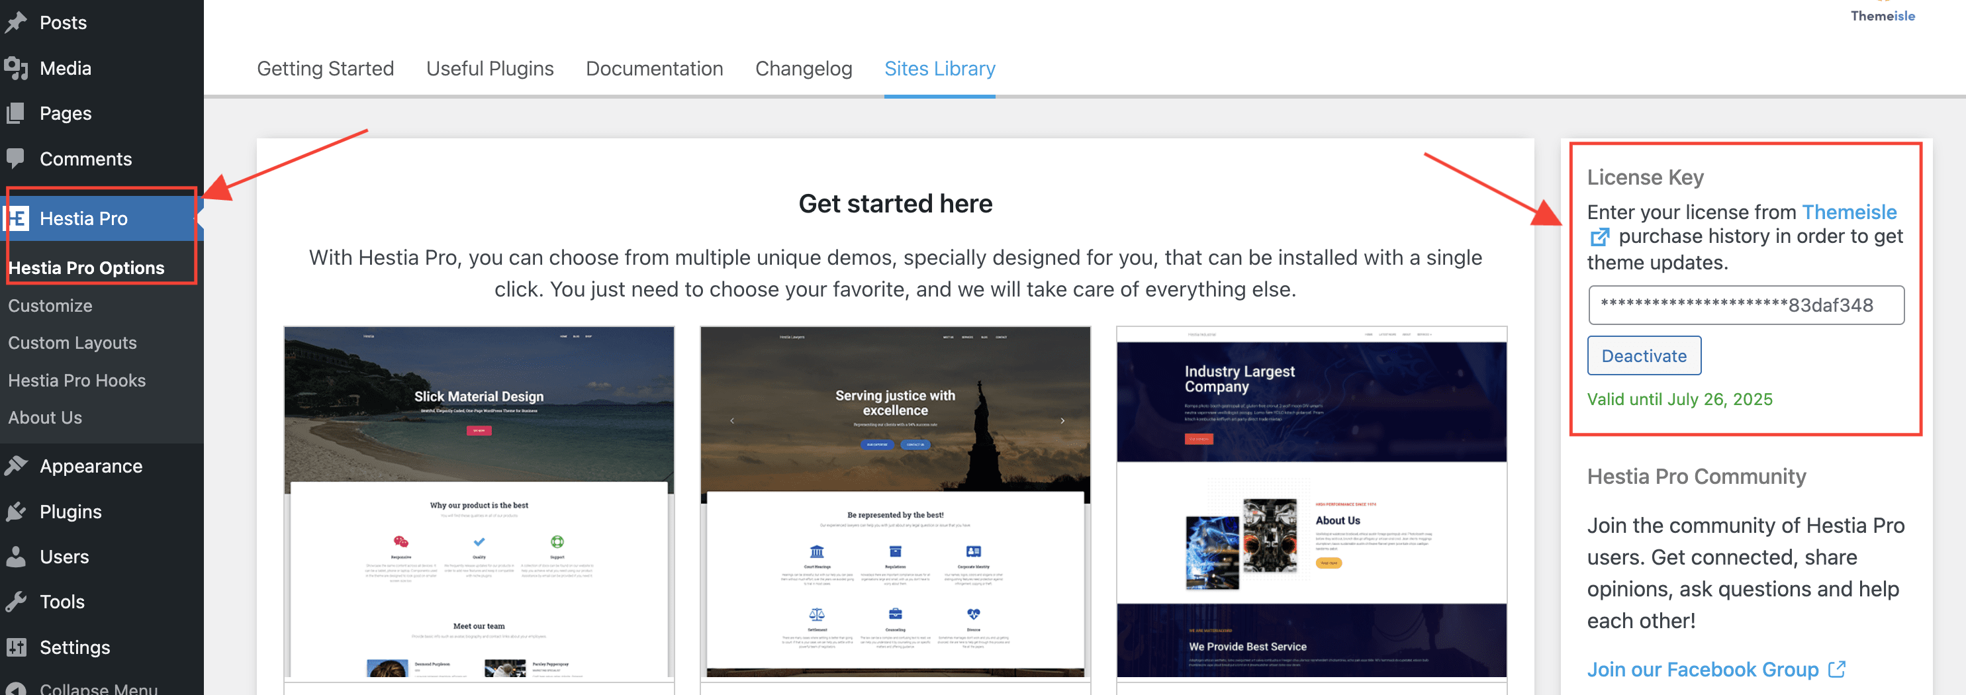Click the Hestia Pro logo icon

17,218
